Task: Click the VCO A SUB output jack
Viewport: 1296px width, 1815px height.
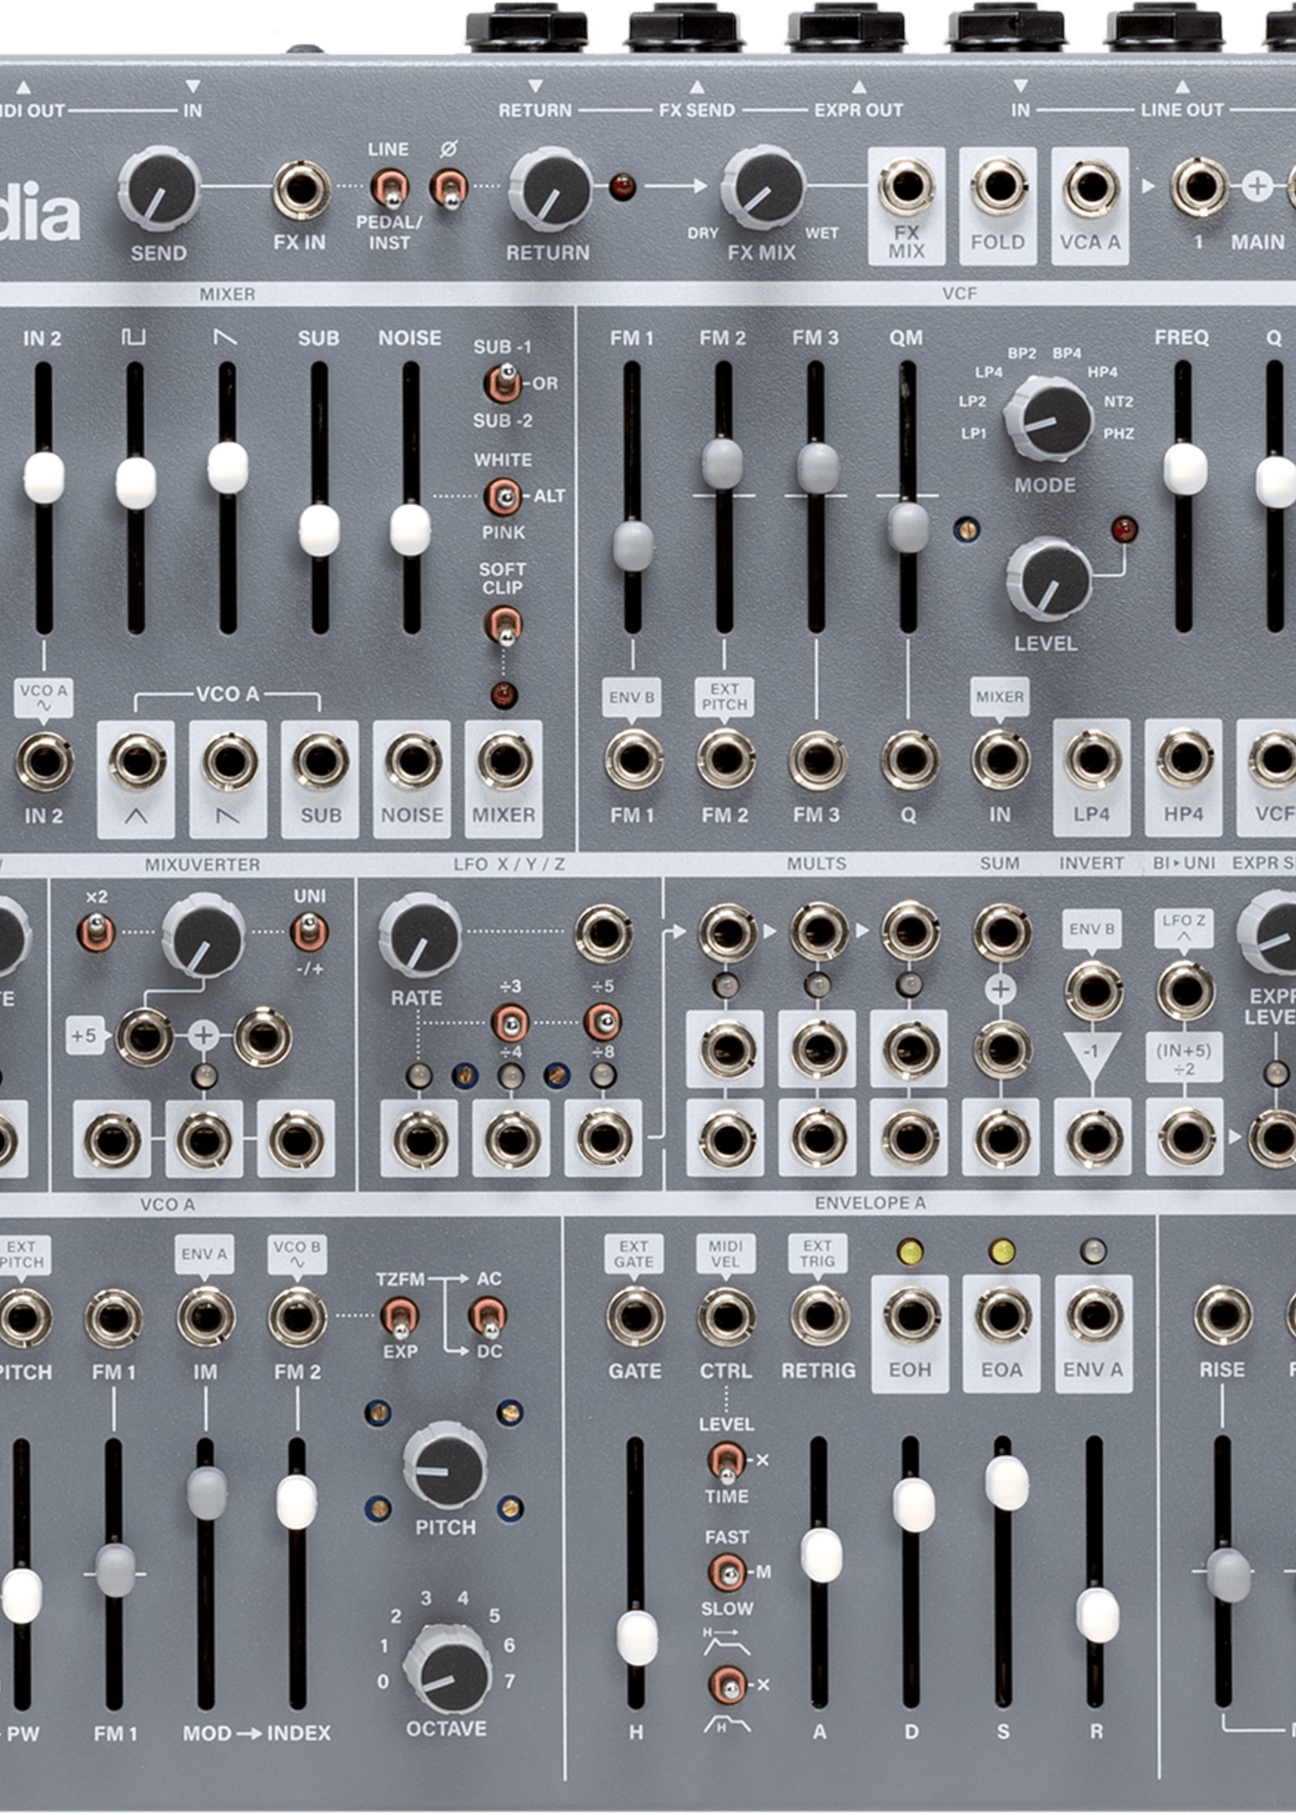Action: click(x=320, y=761)
